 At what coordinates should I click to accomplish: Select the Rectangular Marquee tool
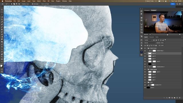[x=2, y=12]
